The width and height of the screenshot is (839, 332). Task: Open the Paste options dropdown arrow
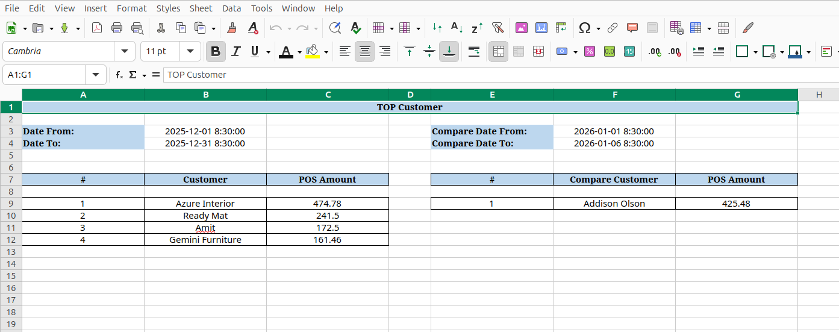coord(213,28)
